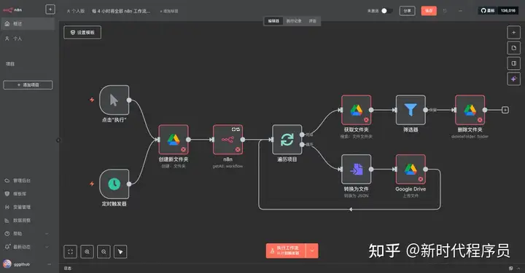Screen dimensions: 525x273
Task: Toggle the workflow active switch
Action: (x=386, y=11)
